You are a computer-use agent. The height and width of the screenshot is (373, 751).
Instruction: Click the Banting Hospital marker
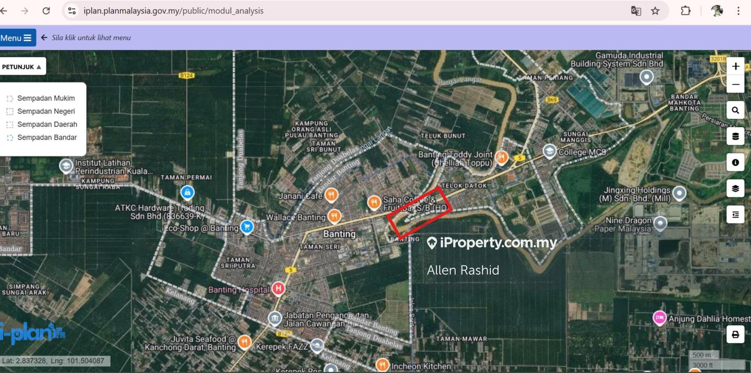click(278, 289)
